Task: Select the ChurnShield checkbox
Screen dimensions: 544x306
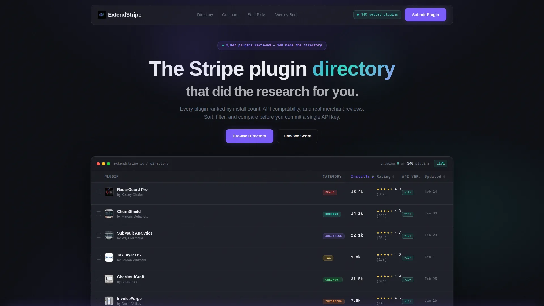Action: pos(99,214)
